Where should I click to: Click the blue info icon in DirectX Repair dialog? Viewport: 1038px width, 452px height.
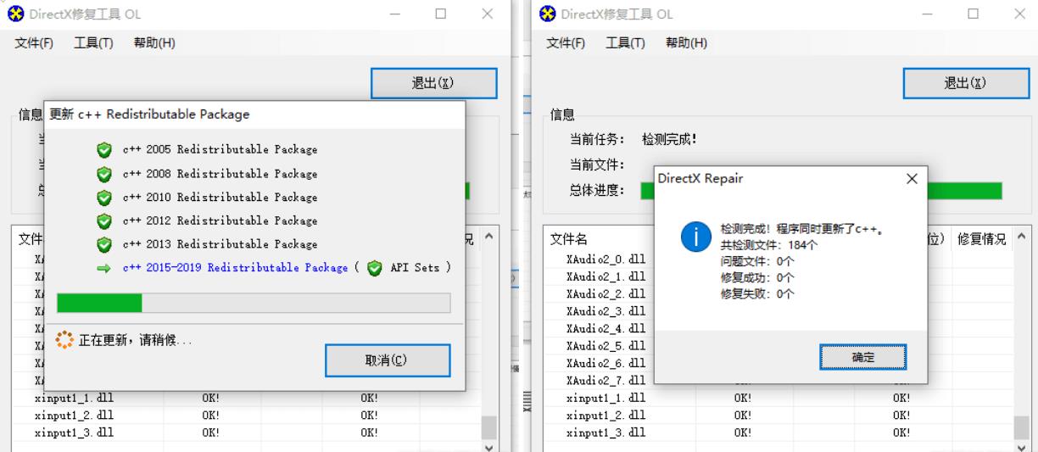click(x=695, y=237)
